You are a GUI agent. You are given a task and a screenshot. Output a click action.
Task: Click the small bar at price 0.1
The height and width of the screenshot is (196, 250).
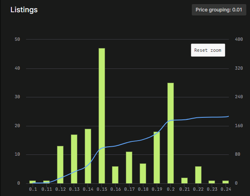(x=33, y=182)
